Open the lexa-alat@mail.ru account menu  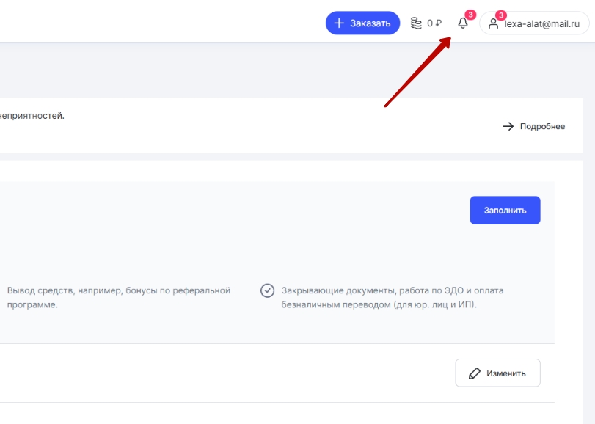(541, 23)
